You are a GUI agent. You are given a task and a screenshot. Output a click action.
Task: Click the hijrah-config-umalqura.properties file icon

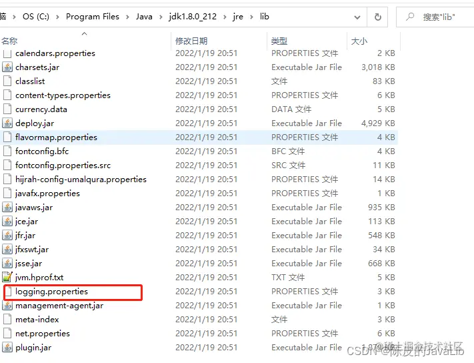7,179
